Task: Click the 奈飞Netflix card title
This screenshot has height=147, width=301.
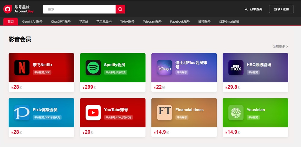Action: (x=42, y=65)
